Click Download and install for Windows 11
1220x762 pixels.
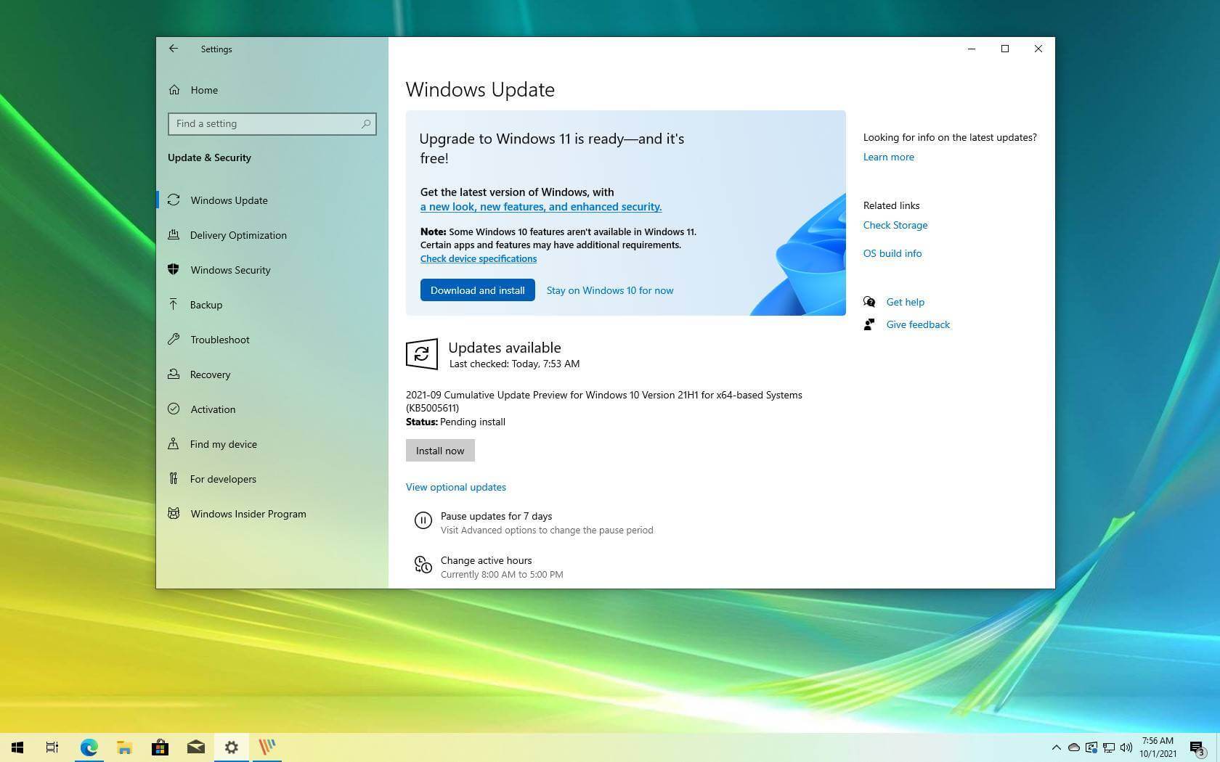pos(477,290)
